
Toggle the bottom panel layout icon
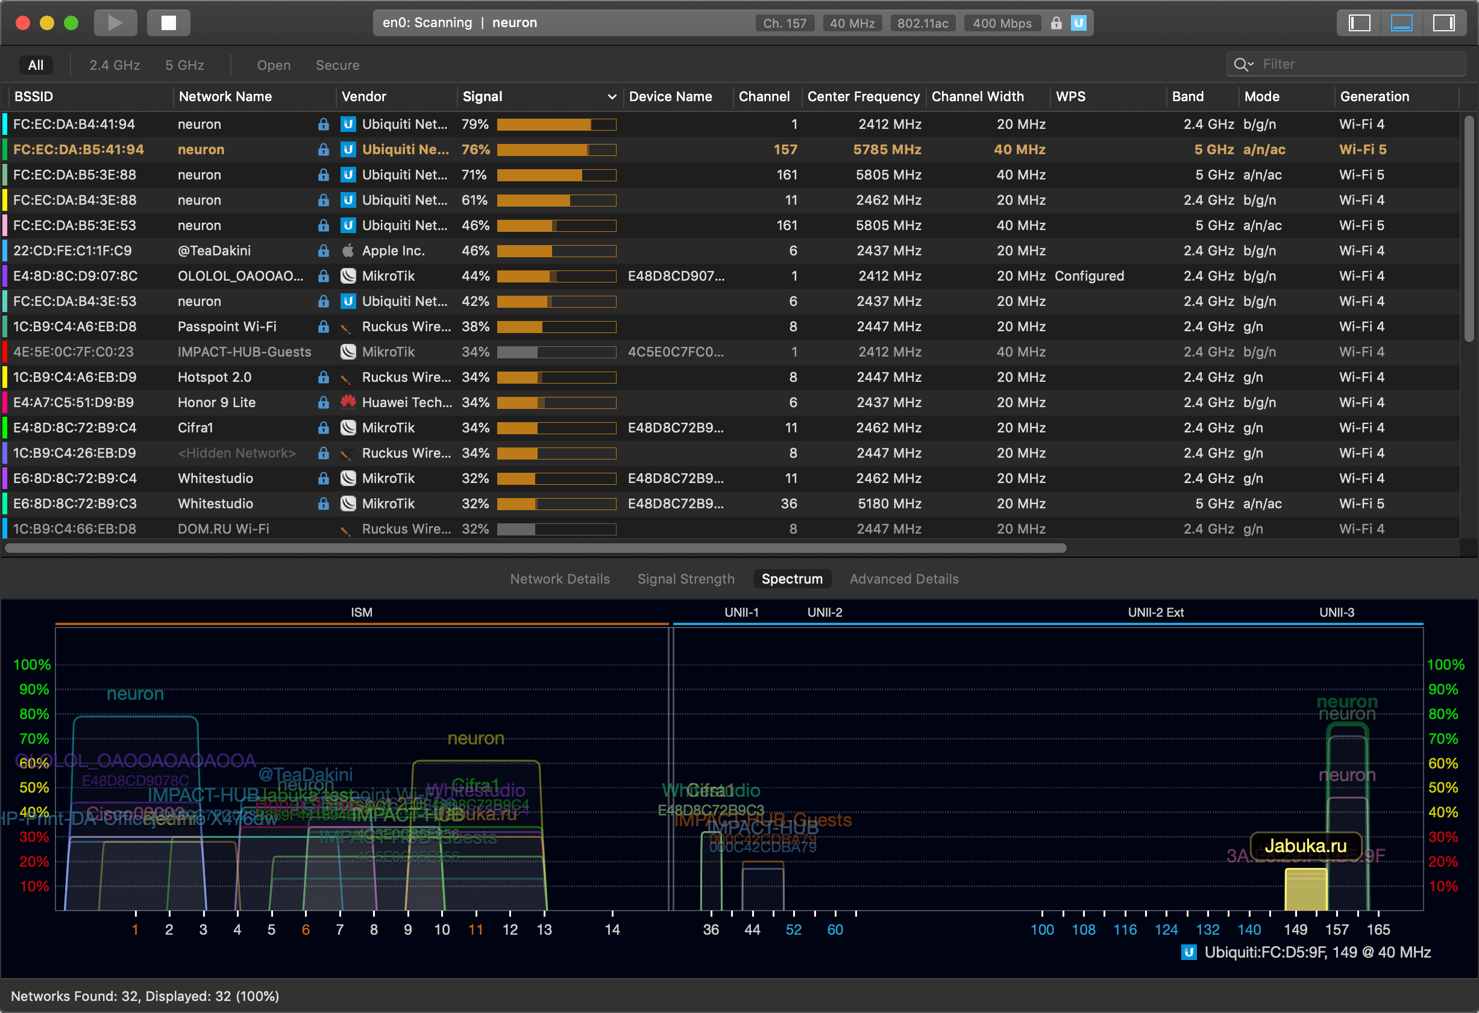tap(1401, 23)
